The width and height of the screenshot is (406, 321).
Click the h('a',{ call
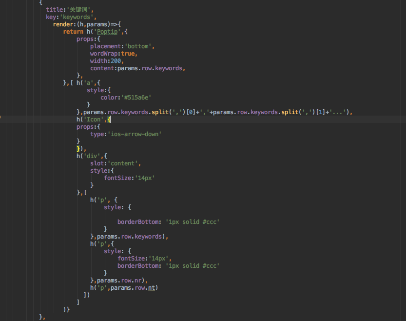[x=88, y=83]
